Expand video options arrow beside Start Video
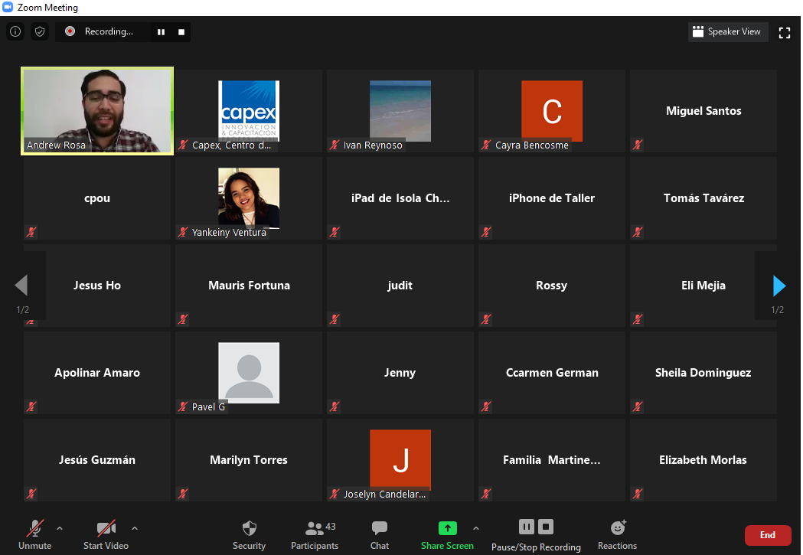Screen dimensions: 803x555 click(x=135, y=527)
